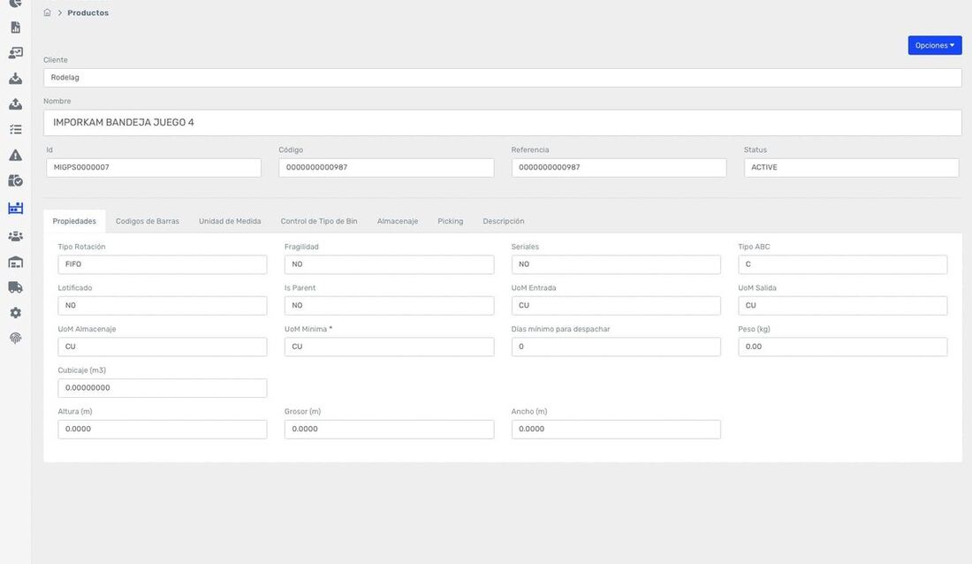Open the settings gear icon in the sidebar
972x564 pixels.
point(16,313)
